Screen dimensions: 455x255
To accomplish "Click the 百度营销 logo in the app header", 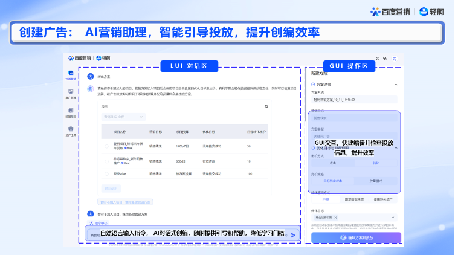I will pyautogui.click(x=80, y=58).
